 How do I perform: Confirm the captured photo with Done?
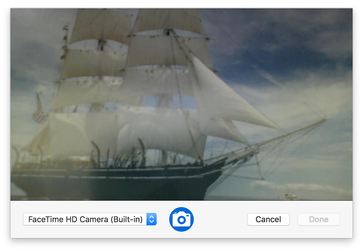(x=318, y=219)
